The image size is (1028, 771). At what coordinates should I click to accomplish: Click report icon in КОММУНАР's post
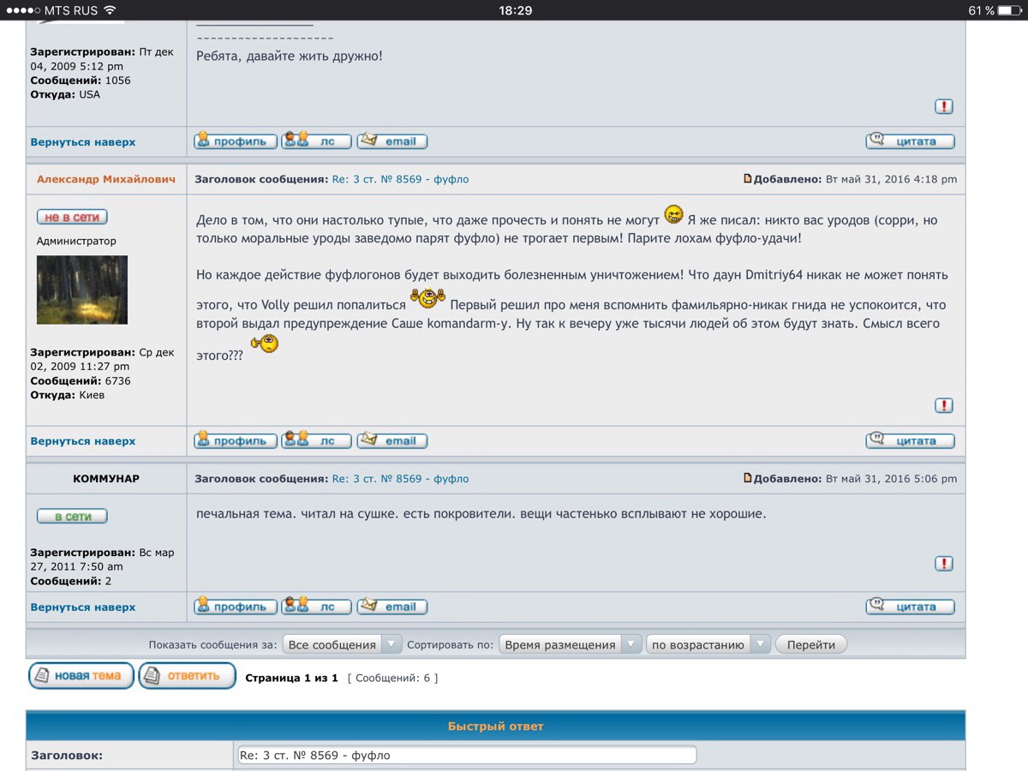(x=943, y=564)
